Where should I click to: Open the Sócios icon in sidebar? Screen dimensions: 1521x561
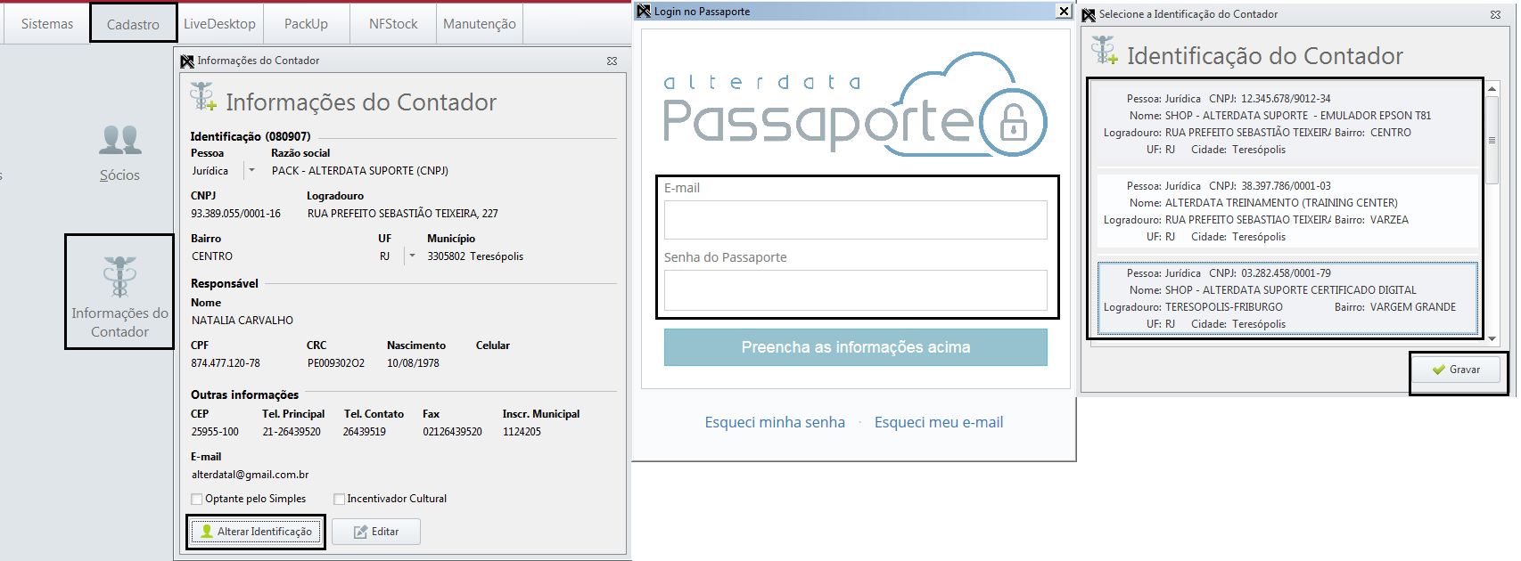coord(119,153)
